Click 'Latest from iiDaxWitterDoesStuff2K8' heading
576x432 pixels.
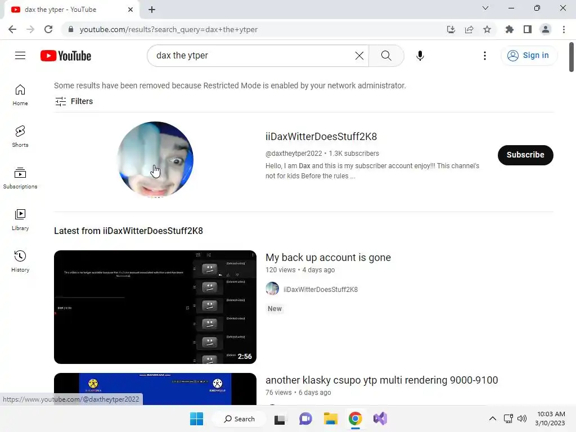pyautogui.click(x=128, y=231)
